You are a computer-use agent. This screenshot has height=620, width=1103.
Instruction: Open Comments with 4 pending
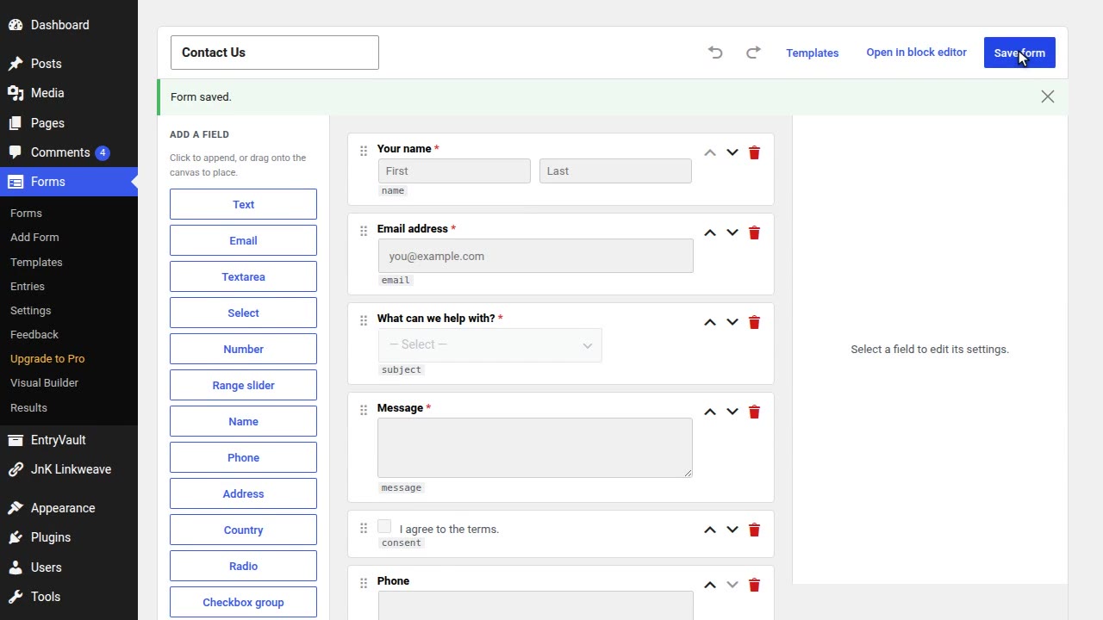(x=69, y=152)
